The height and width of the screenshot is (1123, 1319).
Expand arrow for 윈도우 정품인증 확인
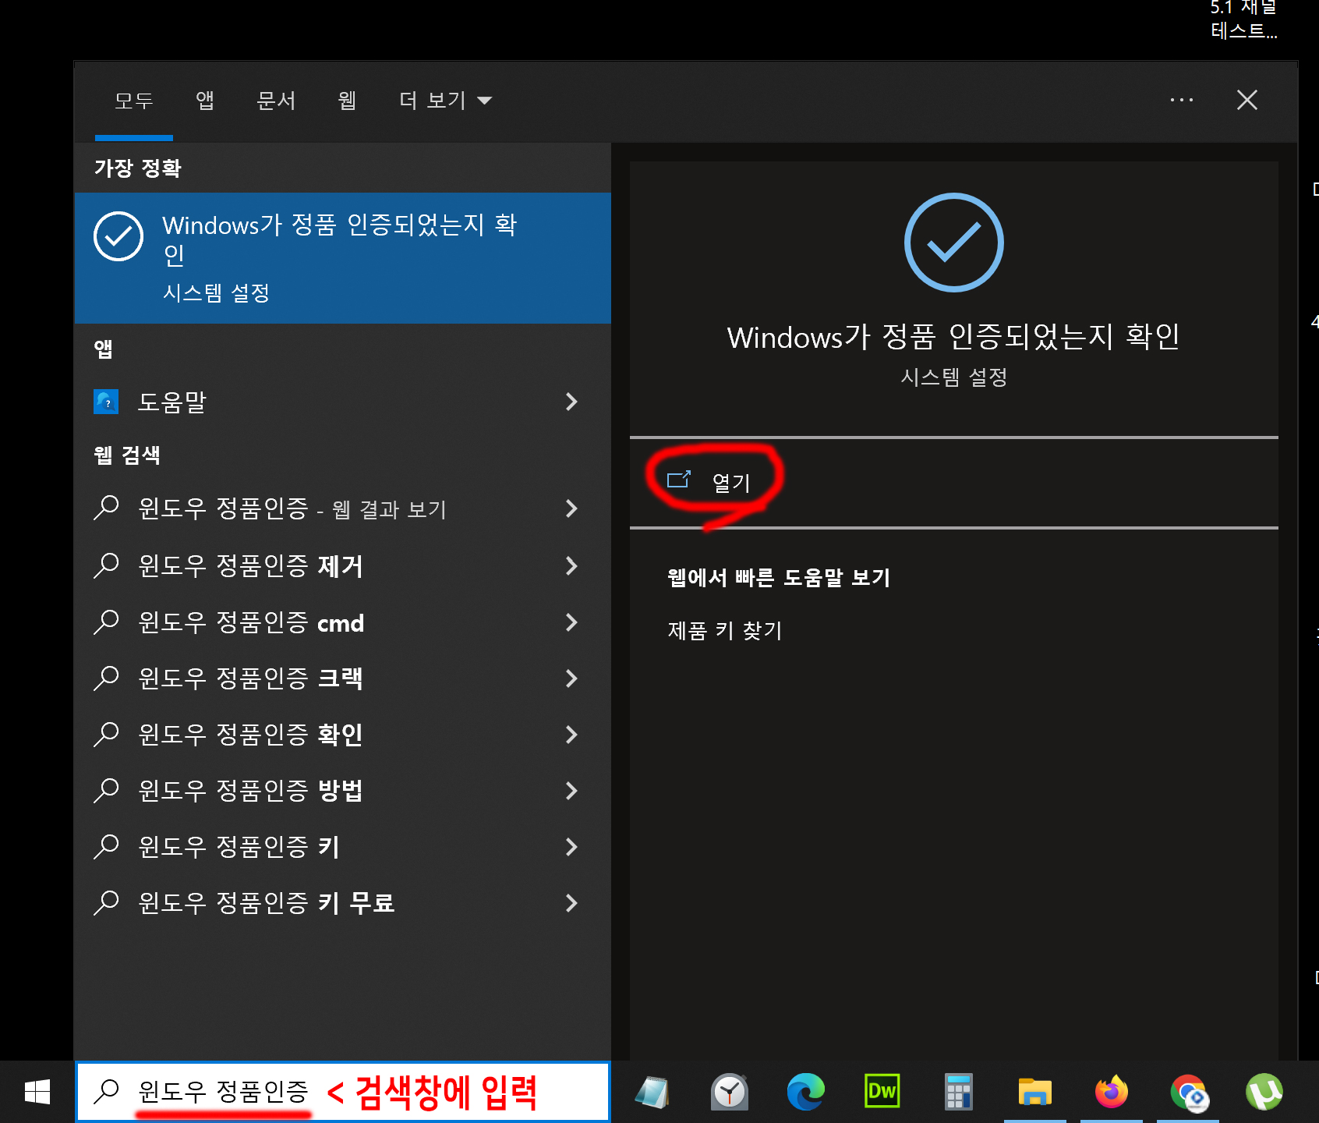tap(571, 735)
